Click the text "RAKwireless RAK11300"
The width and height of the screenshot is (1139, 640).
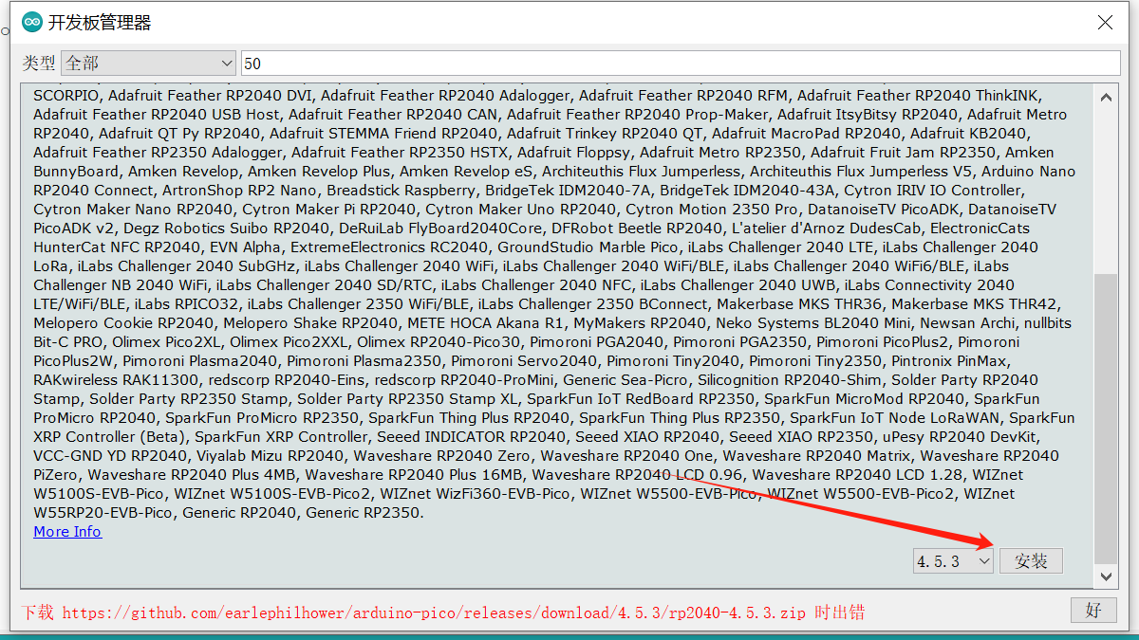[x=117, y=380]
